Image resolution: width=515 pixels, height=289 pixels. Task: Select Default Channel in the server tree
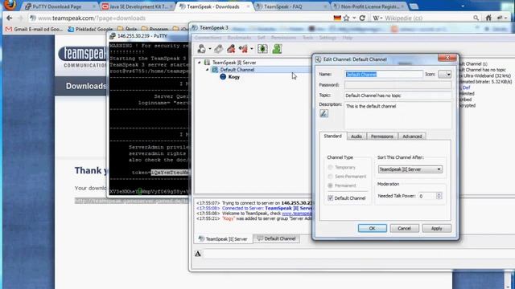click(x=237, y=70)
